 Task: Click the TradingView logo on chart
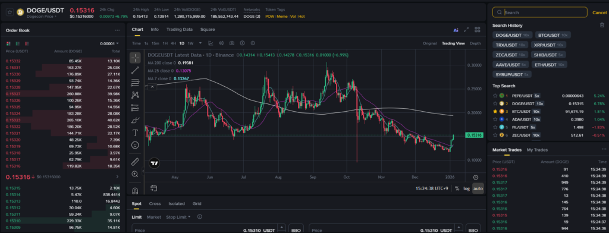155,163
